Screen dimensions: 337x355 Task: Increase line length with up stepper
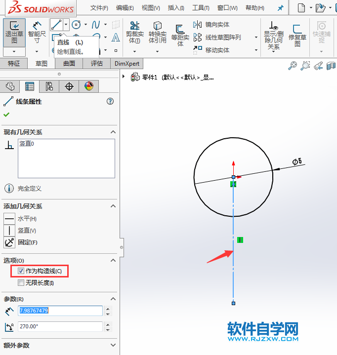(x=108, y=309)
